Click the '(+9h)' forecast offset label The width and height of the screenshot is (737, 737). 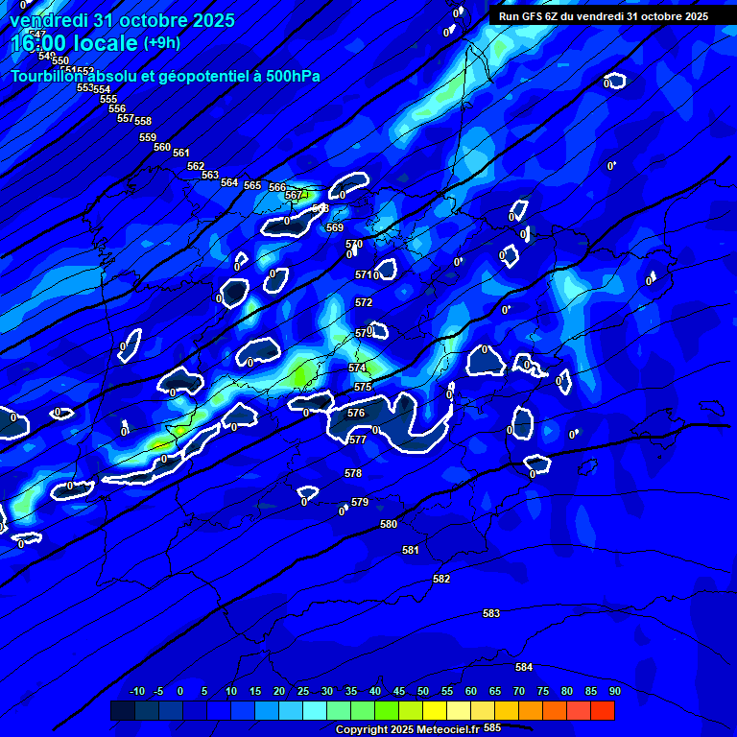pos(161,43)
